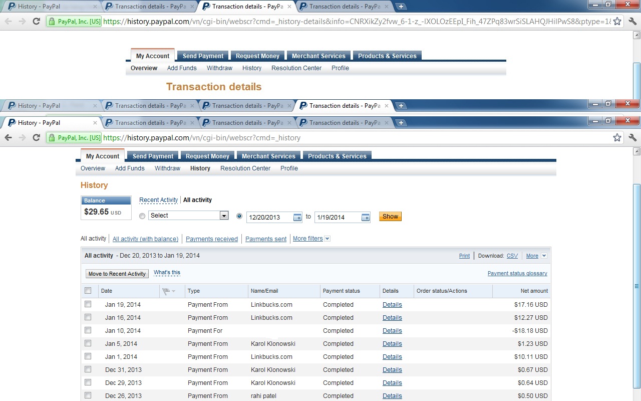641x401 pixels.
Task: Open the 'All activity (with balance)' view
Action: [145, 239]
